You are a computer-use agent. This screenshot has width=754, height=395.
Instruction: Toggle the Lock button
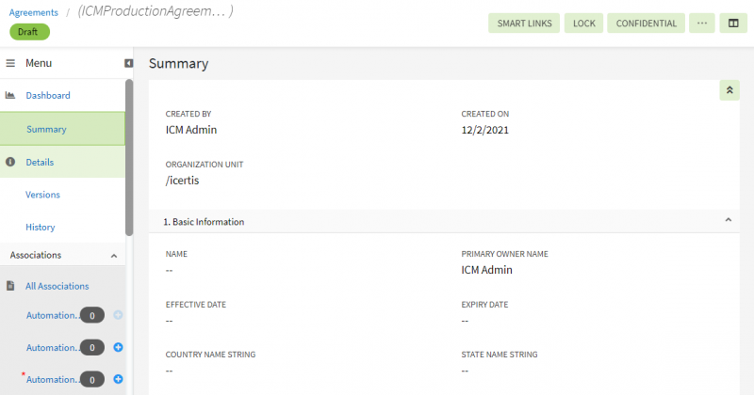584,24
